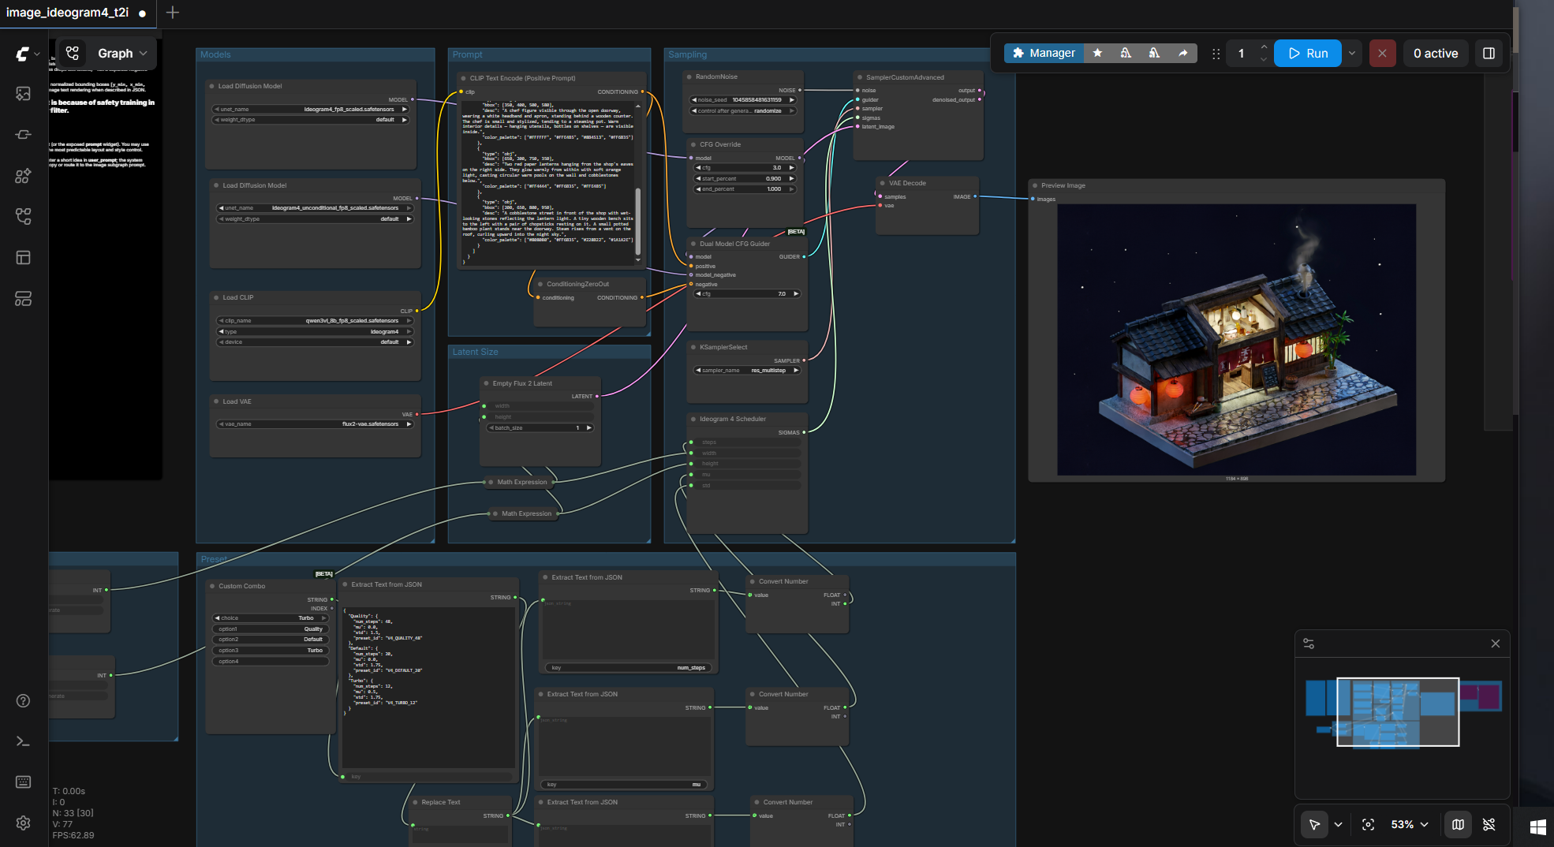Toggle the bottom terminal console panel
Image resolution: width=1554 pixels, height=847 pixels.
click(x=23, y=741)
